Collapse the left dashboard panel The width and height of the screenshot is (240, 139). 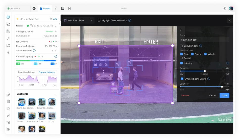tap(60, 24)
